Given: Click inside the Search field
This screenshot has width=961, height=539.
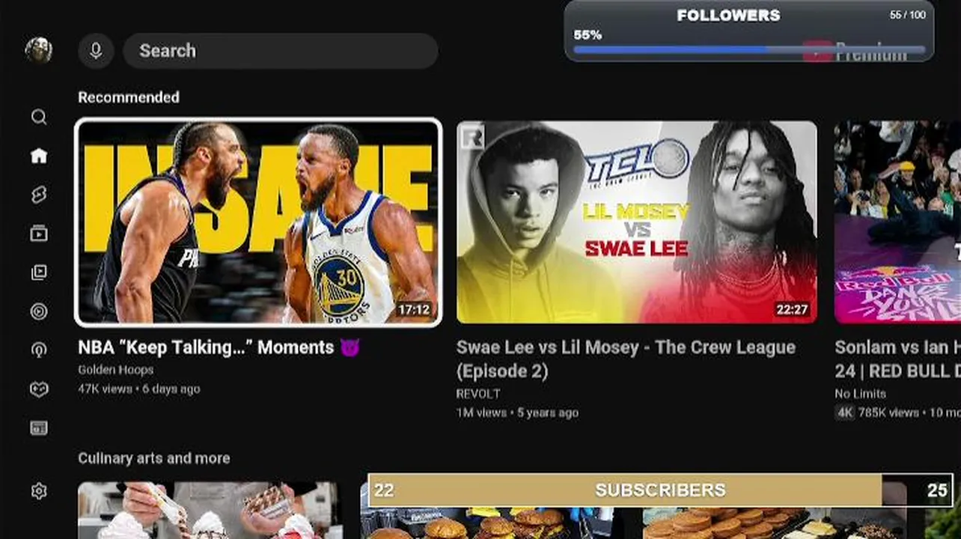Looking at the screenshot, I should coord(281,51).
